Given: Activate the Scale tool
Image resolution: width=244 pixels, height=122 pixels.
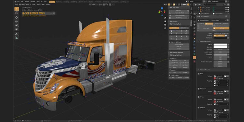Looking at the screenshot, I should 17,25.
